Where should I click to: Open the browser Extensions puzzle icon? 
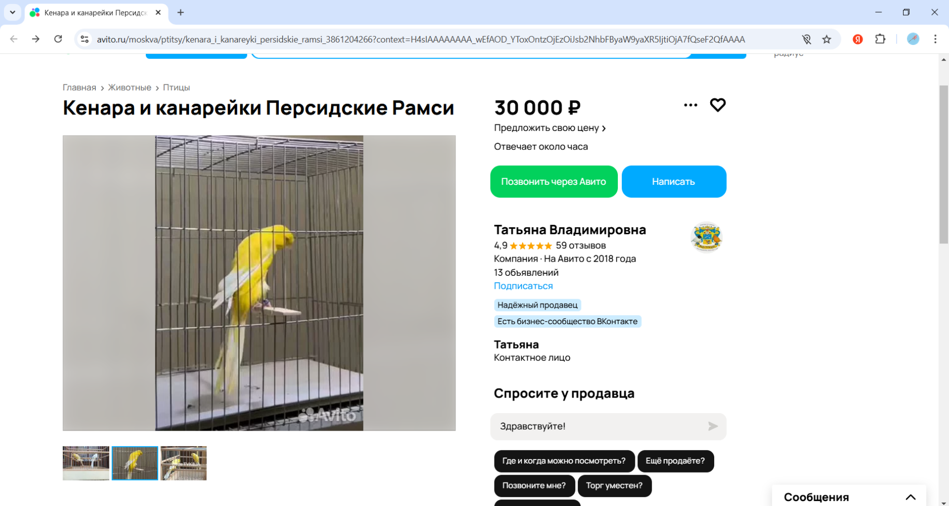880,39
